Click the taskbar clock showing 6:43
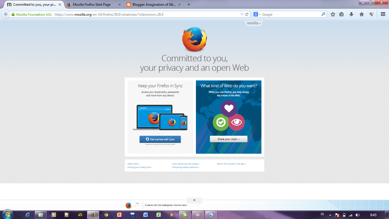Viewport: 389px width, 219px height. coord(373,215)
